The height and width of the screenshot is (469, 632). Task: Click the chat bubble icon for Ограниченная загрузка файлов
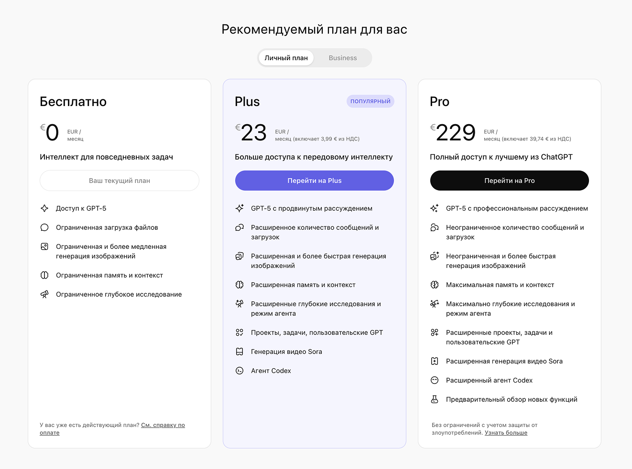pyautogui.click(x=44, y=227)
